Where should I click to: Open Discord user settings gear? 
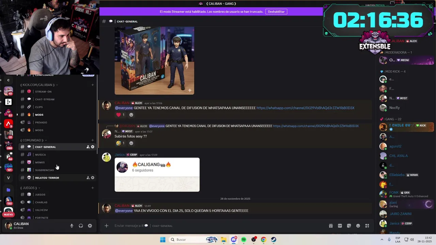90,226
